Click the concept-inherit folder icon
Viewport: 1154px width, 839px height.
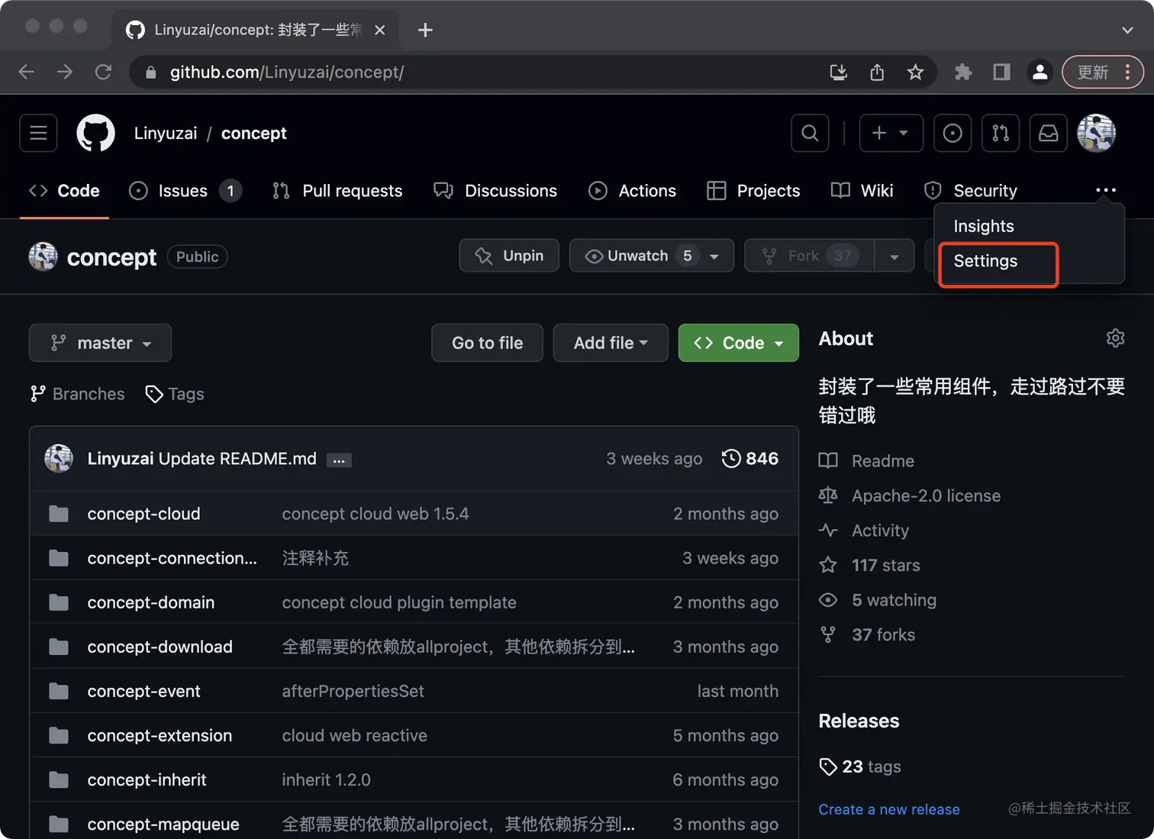[59, 779]
